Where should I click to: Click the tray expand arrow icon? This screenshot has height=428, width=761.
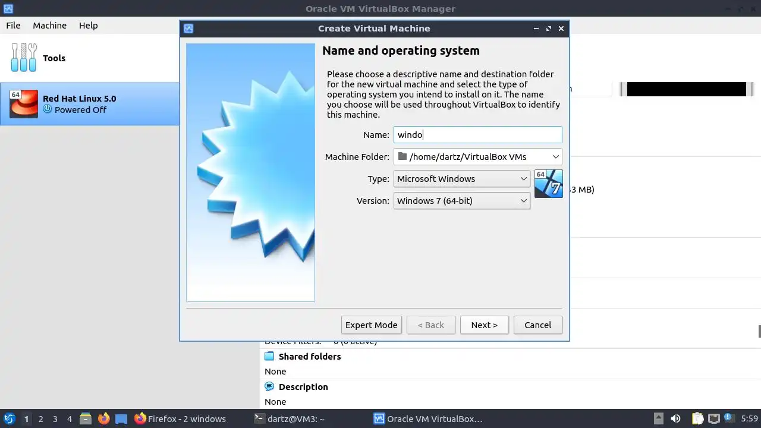658,418
